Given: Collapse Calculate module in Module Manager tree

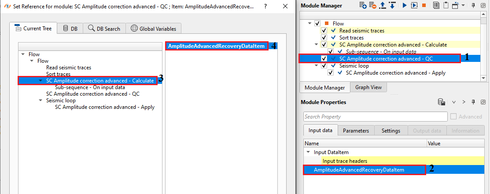Looking at the screenshot, I should coord(317,44).
